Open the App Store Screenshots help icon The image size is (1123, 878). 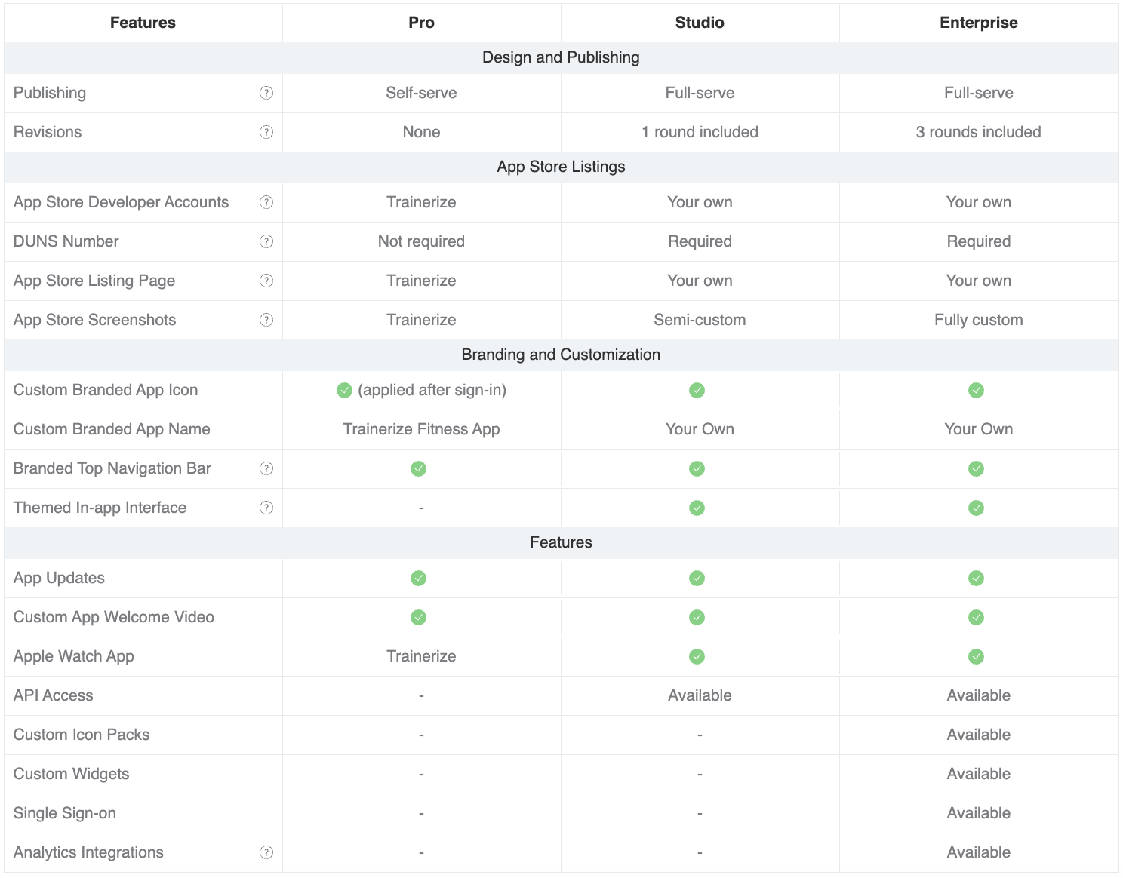tap(266, 320)
